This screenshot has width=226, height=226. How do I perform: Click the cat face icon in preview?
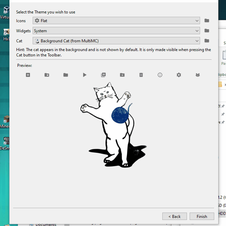198,75
